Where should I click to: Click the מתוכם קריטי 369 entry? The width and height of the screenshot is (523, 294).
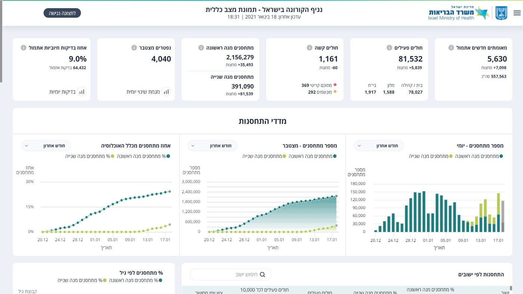click(319, 85)
